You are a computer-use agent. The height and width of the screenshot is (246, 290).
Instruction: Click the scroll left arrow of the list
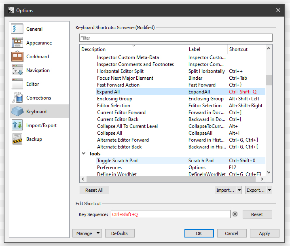tap(83, 179)
